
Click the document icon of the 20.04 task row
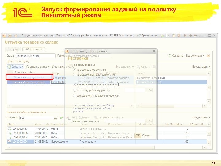pyautogui.click(x=10, y=133)
